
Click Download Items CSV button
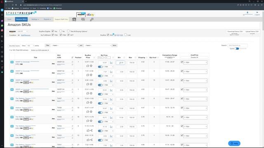[235, 32]
